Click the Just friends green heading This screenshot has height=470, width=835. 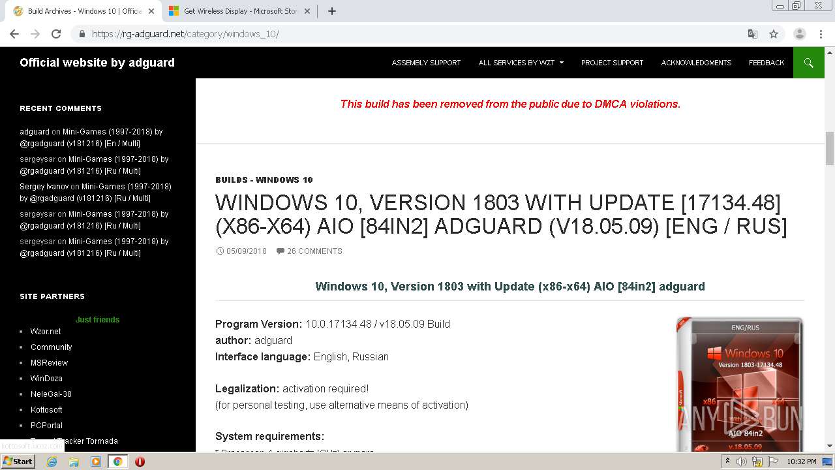pos(97,320)
